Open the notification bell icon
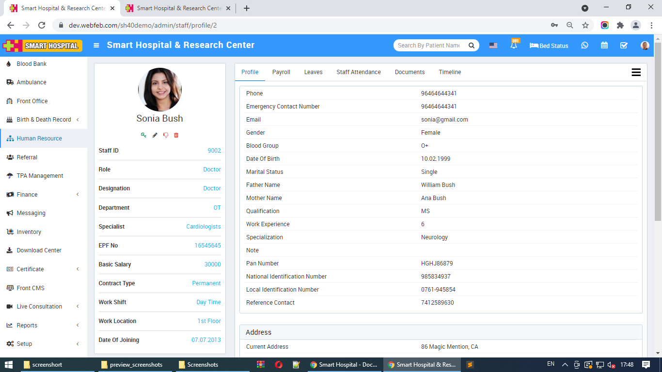Image resolution: width=662 pixels, height=372 pixels. click(514, 45)
